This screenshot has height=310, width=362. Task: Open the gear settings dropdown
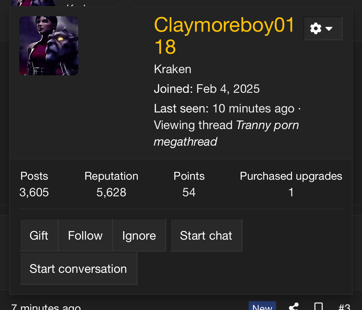(x=323, y=28)
